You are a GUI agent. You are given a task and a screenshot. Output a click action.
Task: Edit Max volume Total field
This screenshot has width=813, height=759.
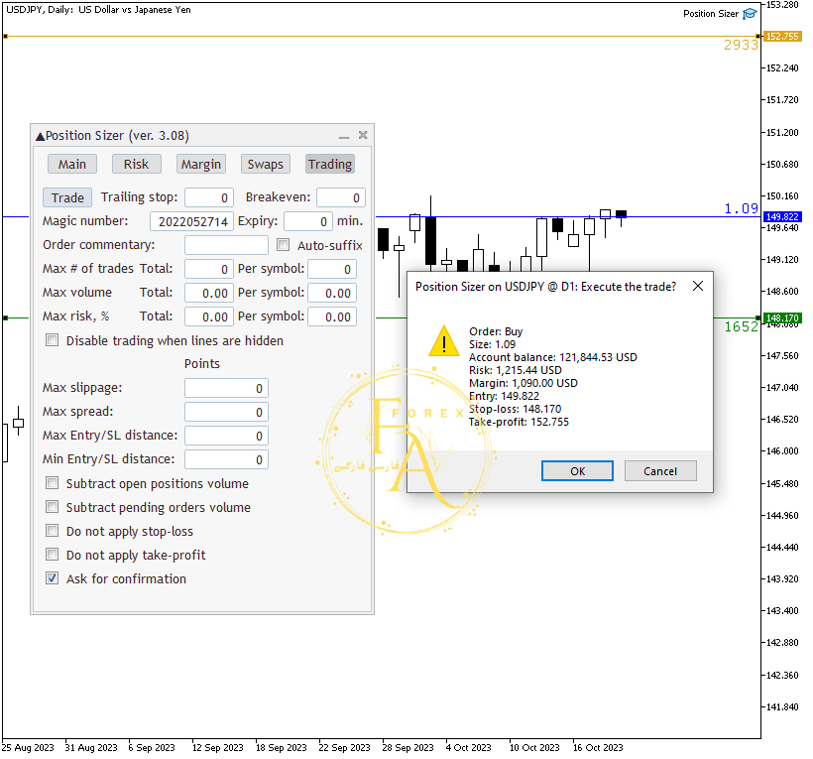(209, 293)
